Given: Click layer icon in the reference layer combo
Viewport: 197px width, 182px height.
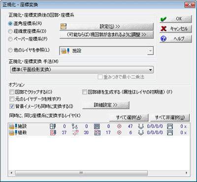Looking at the screenshot, I should click(65, 51).
